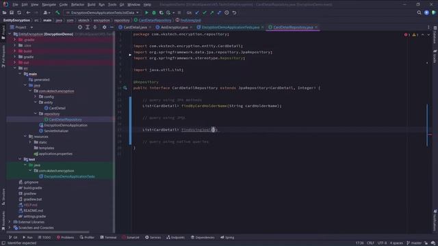Open the Spring tool window
Image resolution: width=438 pixels, height=246 pixels.
(227, 237)
